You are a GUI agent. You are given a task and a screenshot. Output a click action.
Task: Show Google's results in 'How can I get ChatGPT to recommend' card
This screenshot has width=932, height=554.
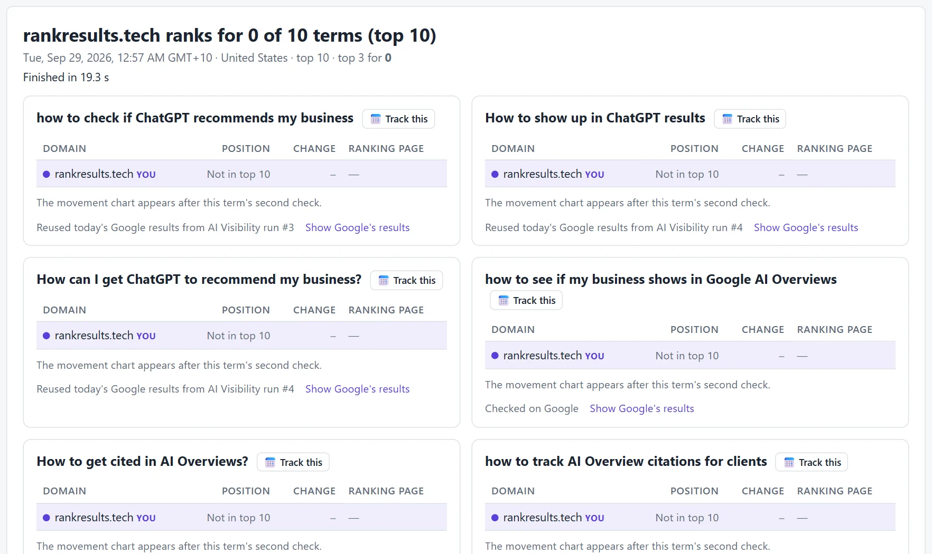point(357,389)
